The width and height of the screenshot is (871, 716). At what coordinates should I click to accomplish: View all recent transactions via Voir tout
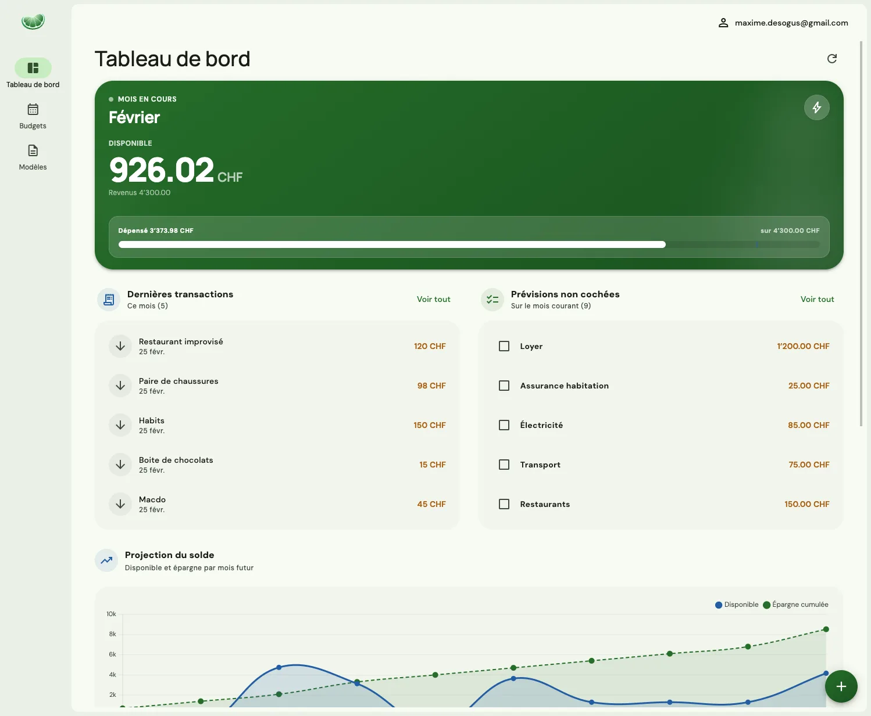(433, 299)
